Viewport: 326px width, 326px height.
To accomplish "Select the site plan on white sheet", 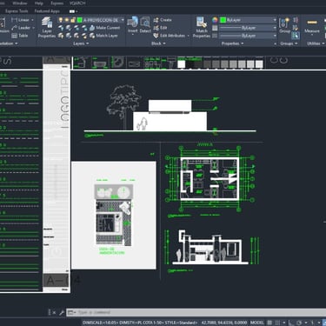I will pos(114,215).
